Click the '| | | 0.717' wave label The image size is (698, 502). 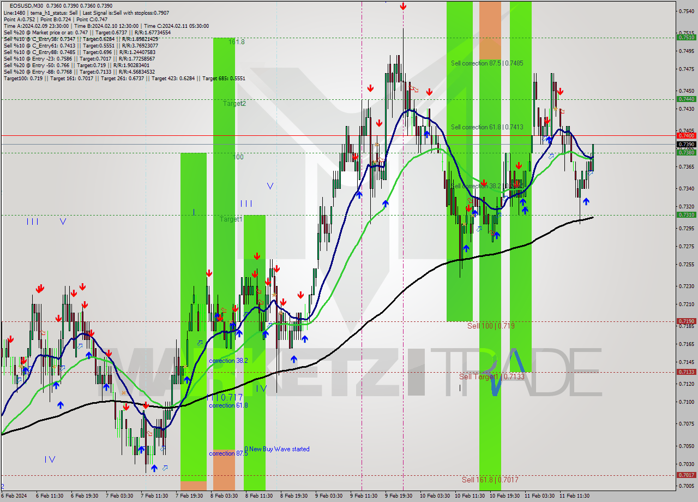[x=224, y=397]
